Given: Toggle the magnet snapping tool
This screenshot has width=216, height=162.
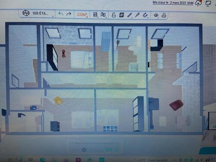Looking at the screenshot, I should pos(145,15).
